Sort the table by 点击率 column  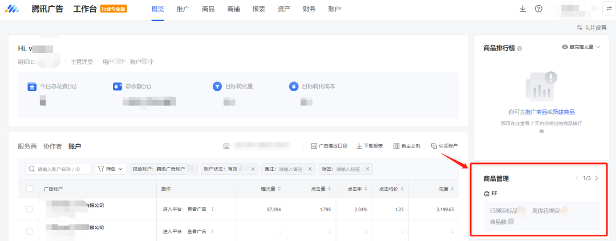tap(366, 189)
